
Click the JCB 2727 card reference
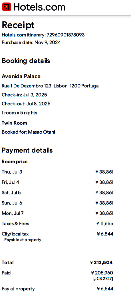(103, 279)
